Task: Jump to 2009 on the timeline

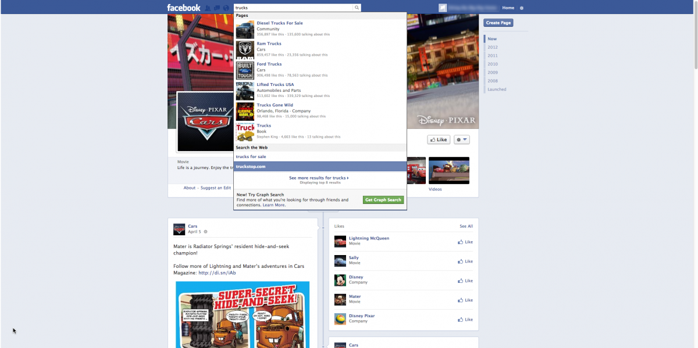Action: 493,73
